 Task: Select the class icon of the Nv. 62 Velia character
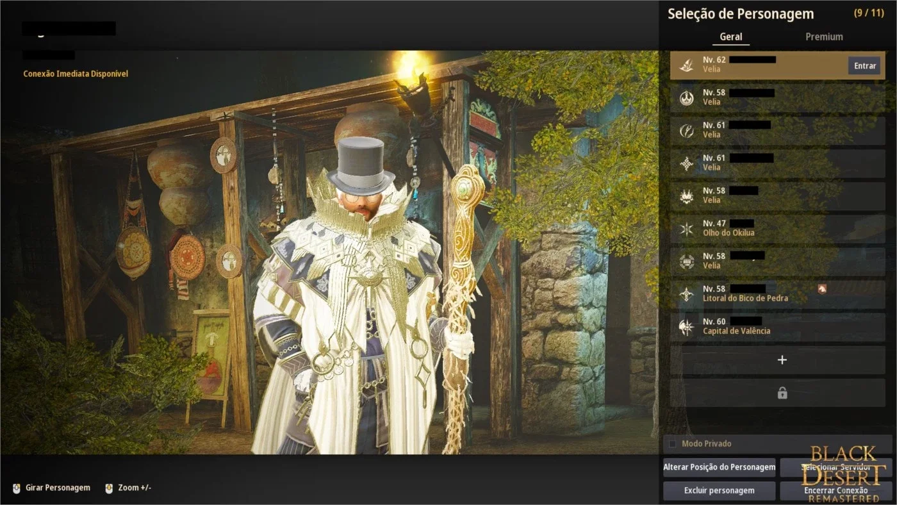(686, 65)
